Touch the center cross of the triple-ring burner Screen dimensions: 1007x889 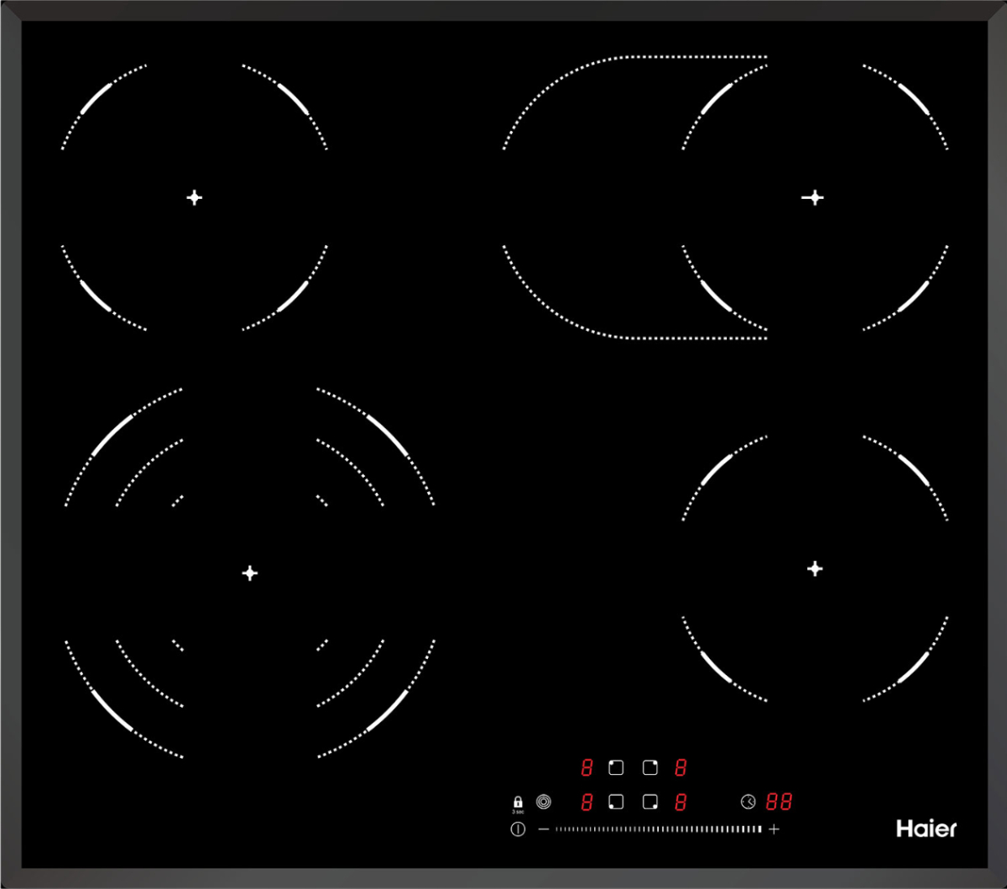coord(249,573)
